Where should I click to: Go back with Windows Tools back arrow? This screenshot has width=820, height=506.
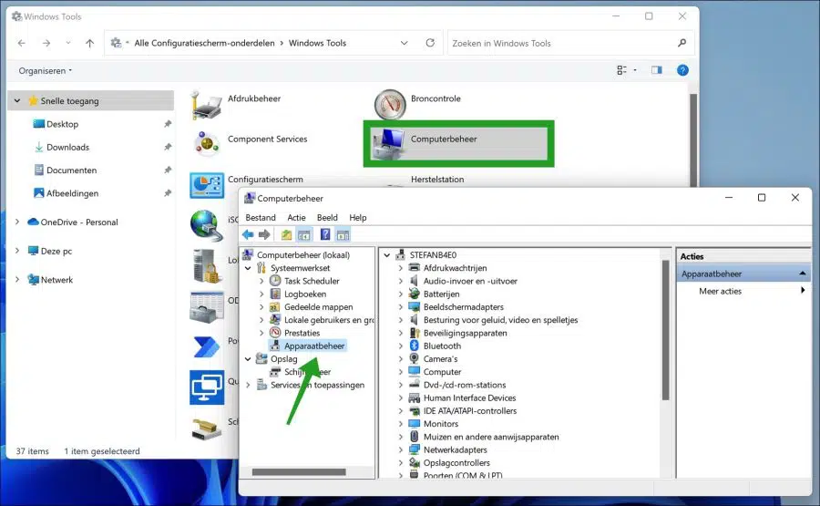pyautogui.click(x=22, y=44)
